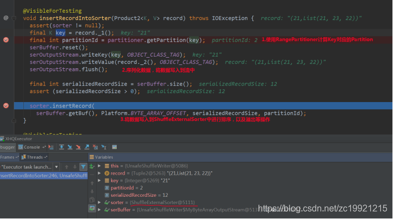This screenshot has height=219, width=393.
Task: Click the Step Out debugger icon
Action: pos(87,147)
